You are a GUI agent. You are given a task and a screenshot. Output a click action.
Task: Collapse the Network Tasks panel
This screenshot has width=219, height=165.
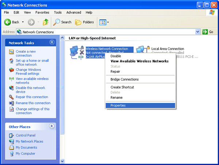(52, 43)
